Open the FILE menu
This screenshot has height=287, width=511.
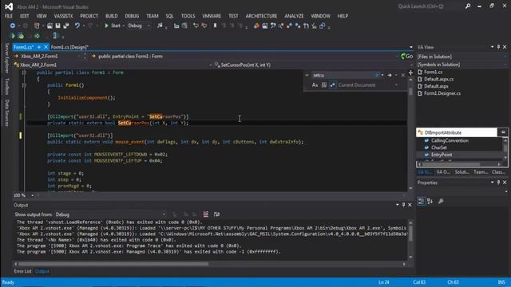tap(9, 16)
